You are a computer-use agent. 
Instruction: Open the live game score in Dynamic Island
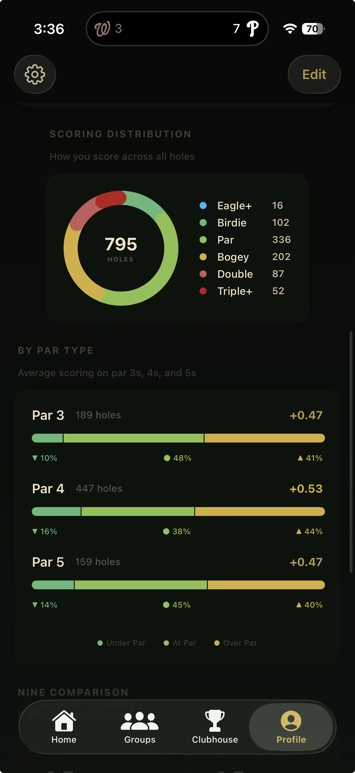click(177, 29)
